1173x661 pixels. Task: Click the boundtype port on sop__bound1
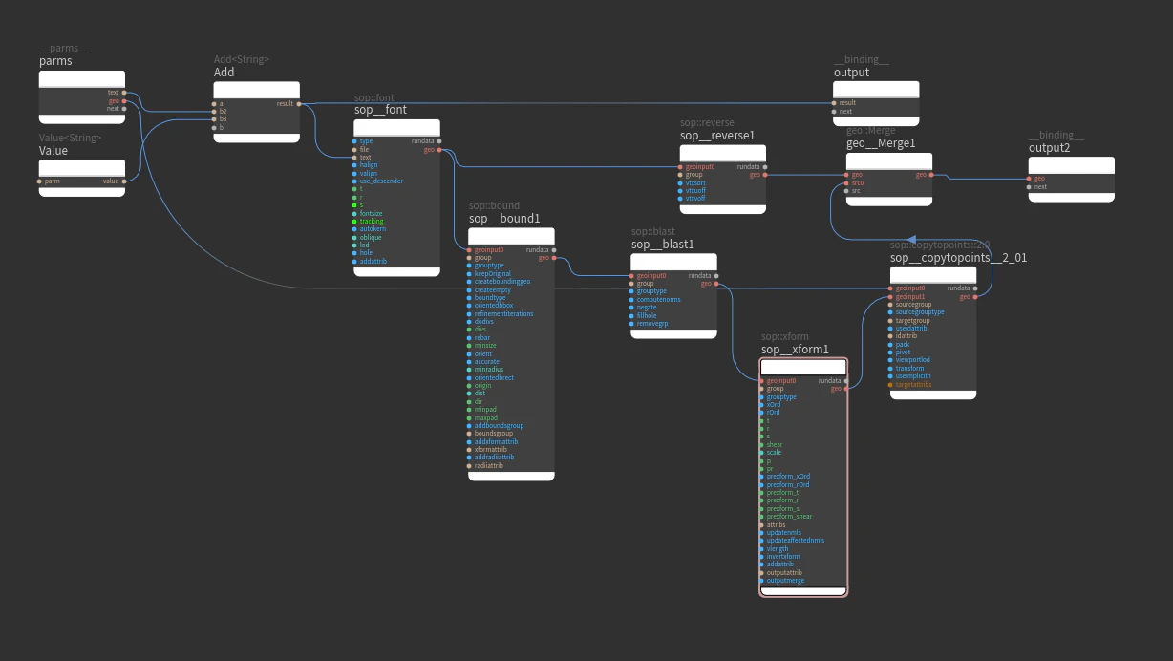pos(470,298)
